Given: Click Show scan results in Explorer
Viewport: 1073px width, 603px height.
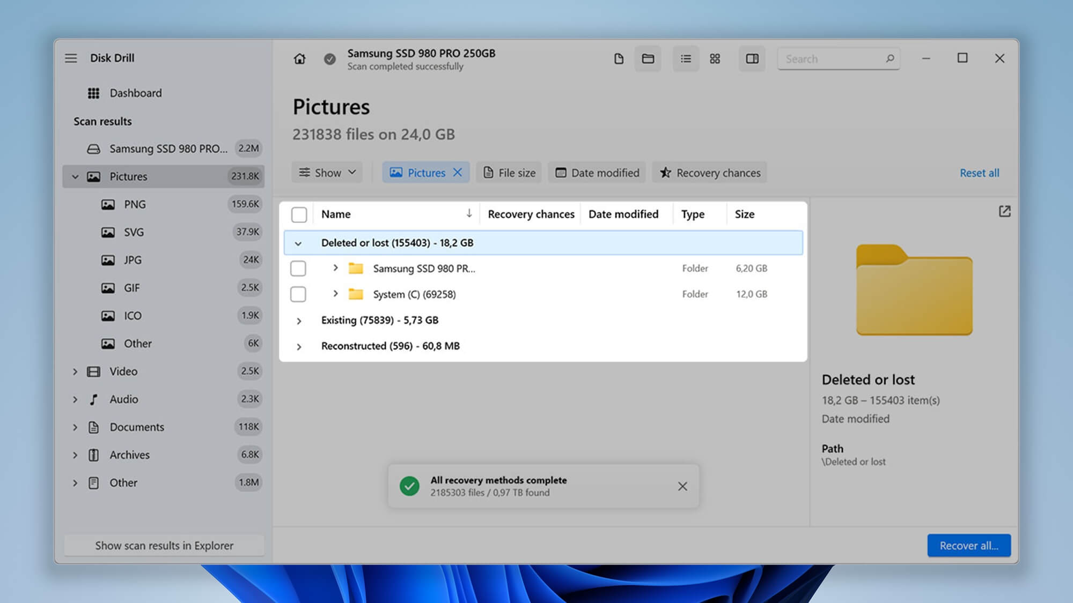Looking at the screenshot, I should [x=164, y=545].
